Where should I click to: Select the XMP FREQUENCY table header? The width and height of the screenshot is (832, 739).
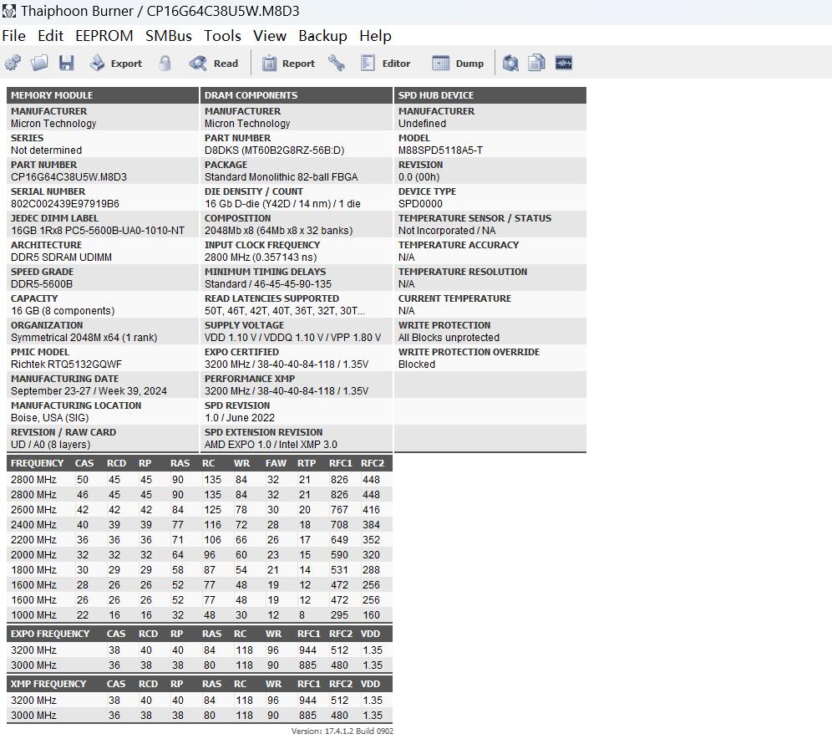pyautogui.click(x=49, y=684)
